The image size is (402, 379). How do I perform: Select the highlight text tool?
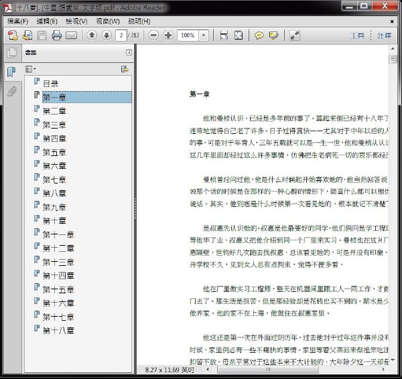pyautogui.click(x=274, y=35)
